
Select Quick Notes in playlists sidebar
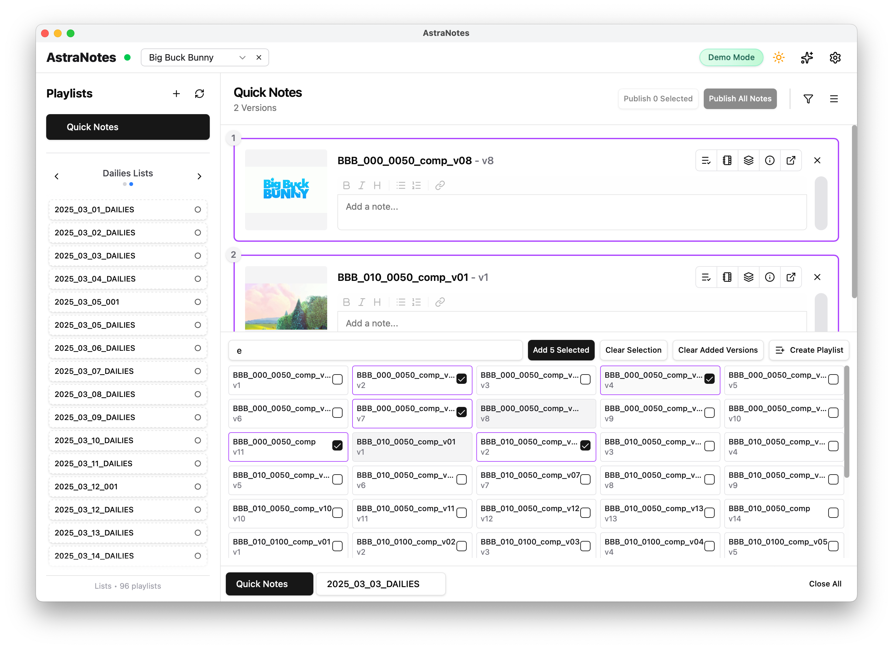click(128, 127)
